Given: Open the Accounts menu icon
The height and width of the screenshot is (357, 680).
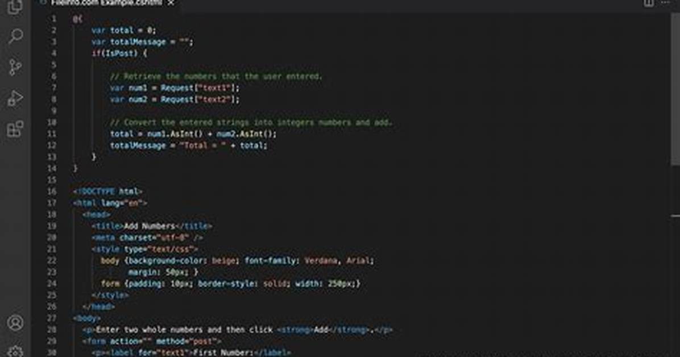Looking at the screenshot, I should (x=15, y=323).
